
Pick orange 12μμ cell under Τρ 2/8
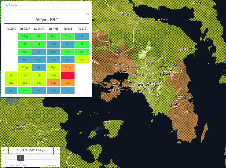coord(68,67)
